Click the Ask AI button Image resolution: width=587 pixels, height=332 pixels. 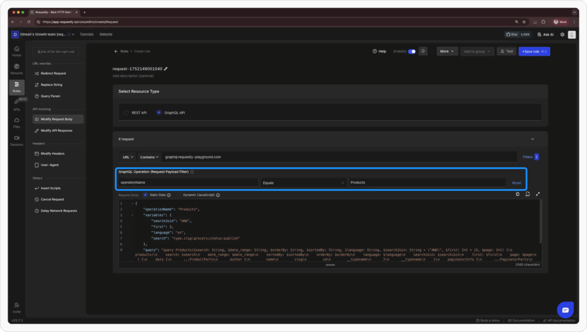pyautogui.click(x=546, y=34)
